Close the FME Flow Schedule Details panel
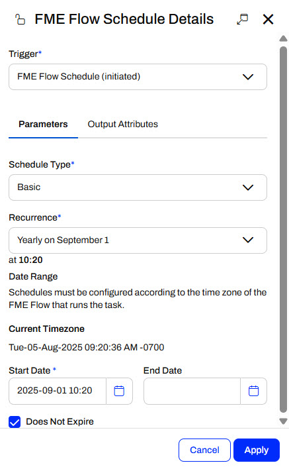Screen dimensions: 289x467 pyautogui.click(x=268, y=19)
